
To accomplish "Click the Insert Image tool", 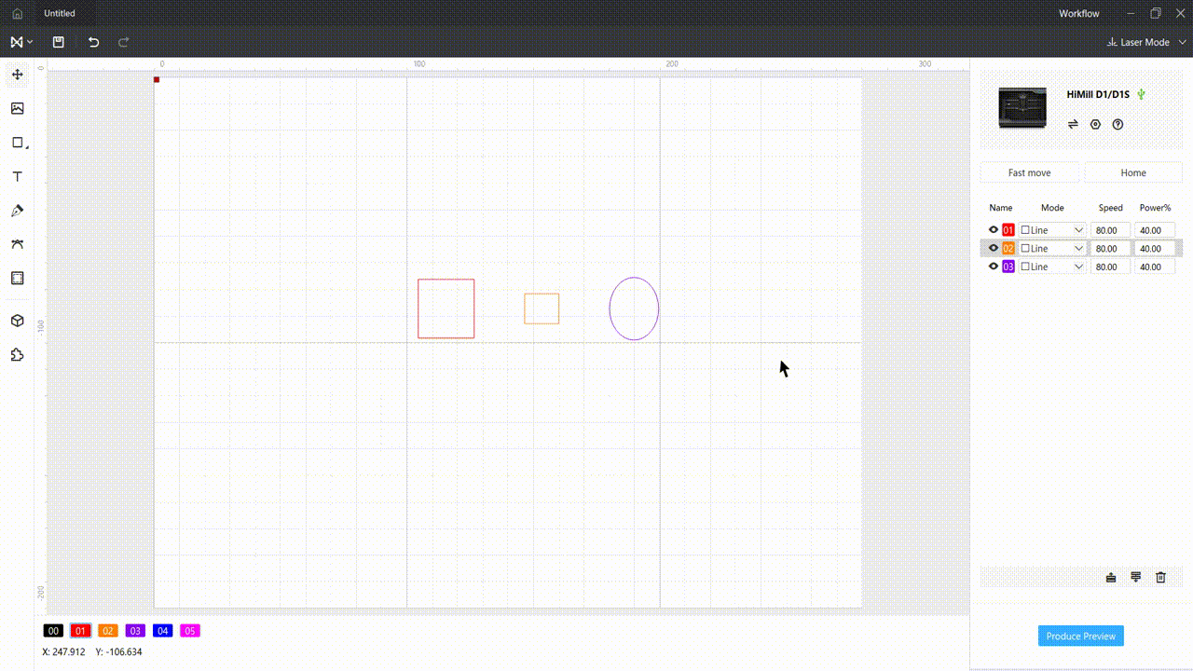I will (17, 109).
